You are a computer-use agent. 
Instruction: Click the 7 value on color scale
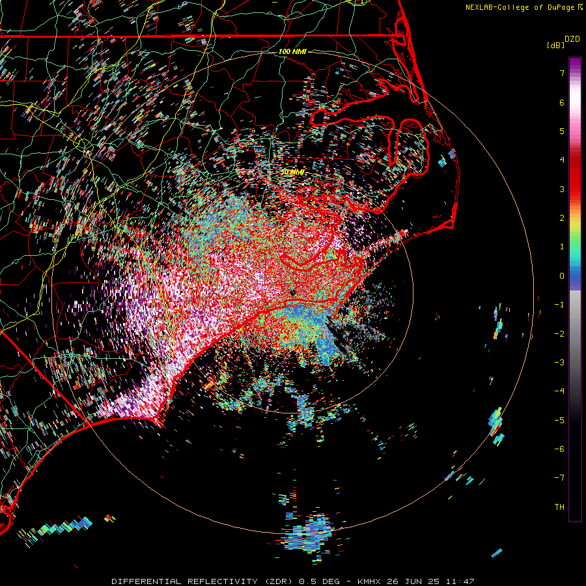pos(562,73)
